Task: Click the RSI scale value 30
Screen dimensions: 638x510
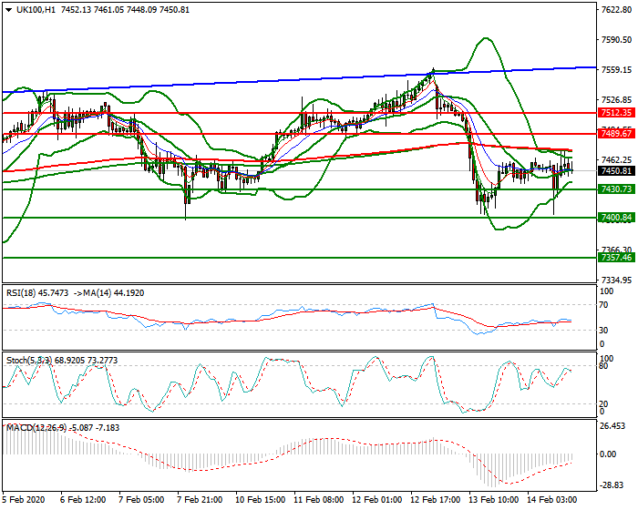Action: [x=605, y=331]
